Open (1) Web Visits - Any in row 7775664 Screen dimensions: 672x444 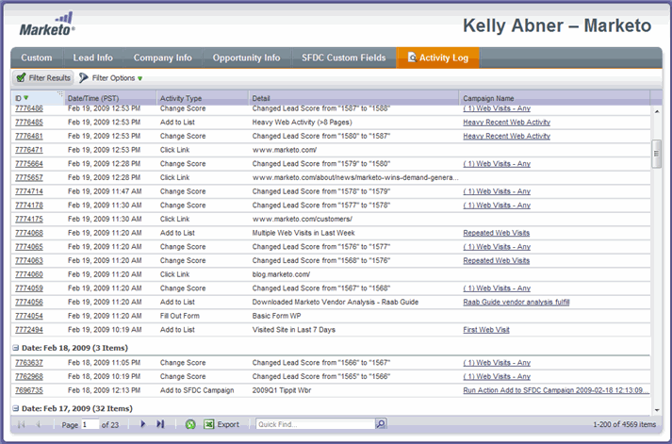coord(497,164)
